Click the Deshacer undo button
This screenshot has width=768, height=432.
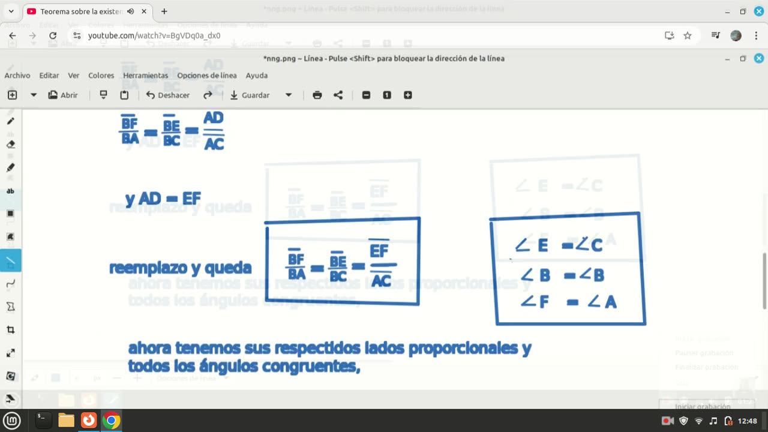pos(168,95)
